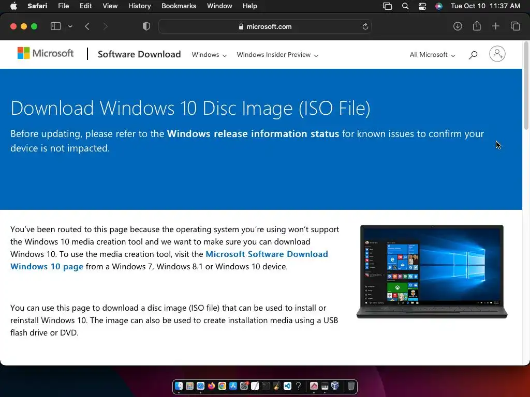
Task: Expand Windows Insider Preview dropdown
Action: [x=277, y=55]
